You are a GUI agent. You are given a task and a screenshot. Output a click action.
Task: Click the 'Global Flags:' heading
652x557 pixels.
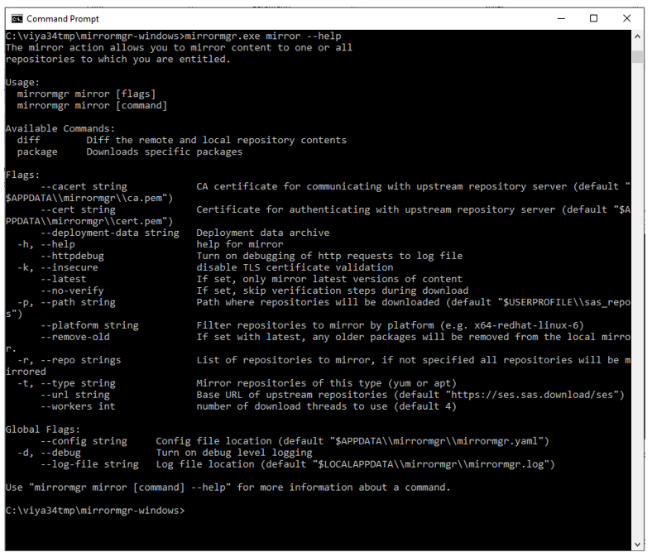coord(43,430)
